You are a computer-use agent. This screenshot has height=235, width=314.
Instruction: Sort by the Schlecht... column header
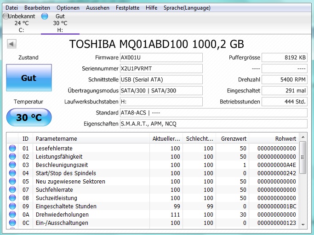199,138
